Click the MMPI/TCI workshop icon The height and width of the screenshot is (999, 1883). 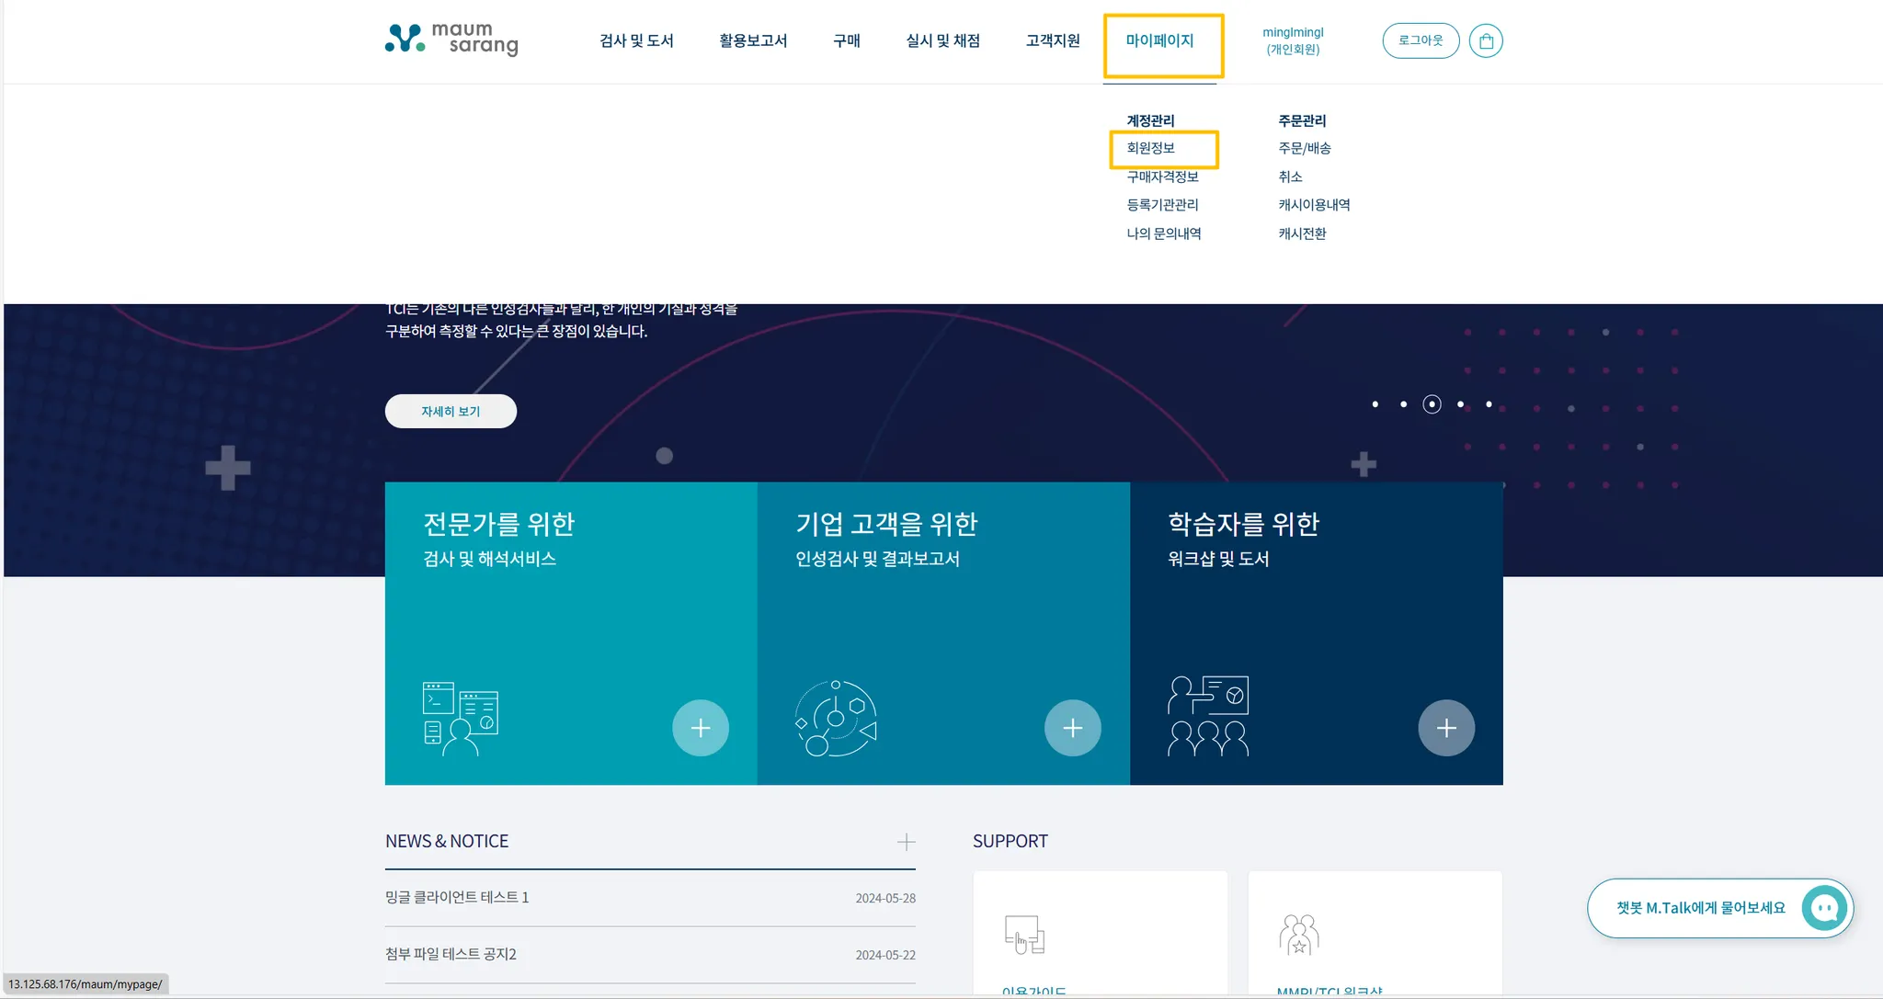point(1298,935)
